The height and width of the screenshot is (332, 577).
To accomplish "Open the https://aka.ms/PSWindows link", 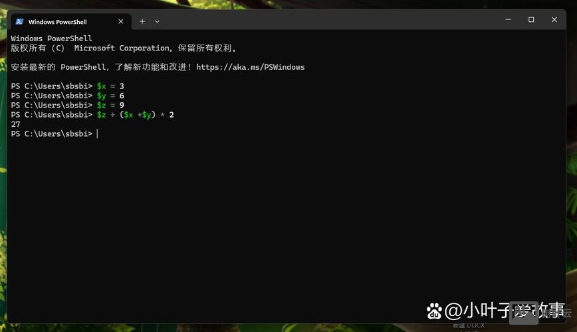I will [250, 67].
